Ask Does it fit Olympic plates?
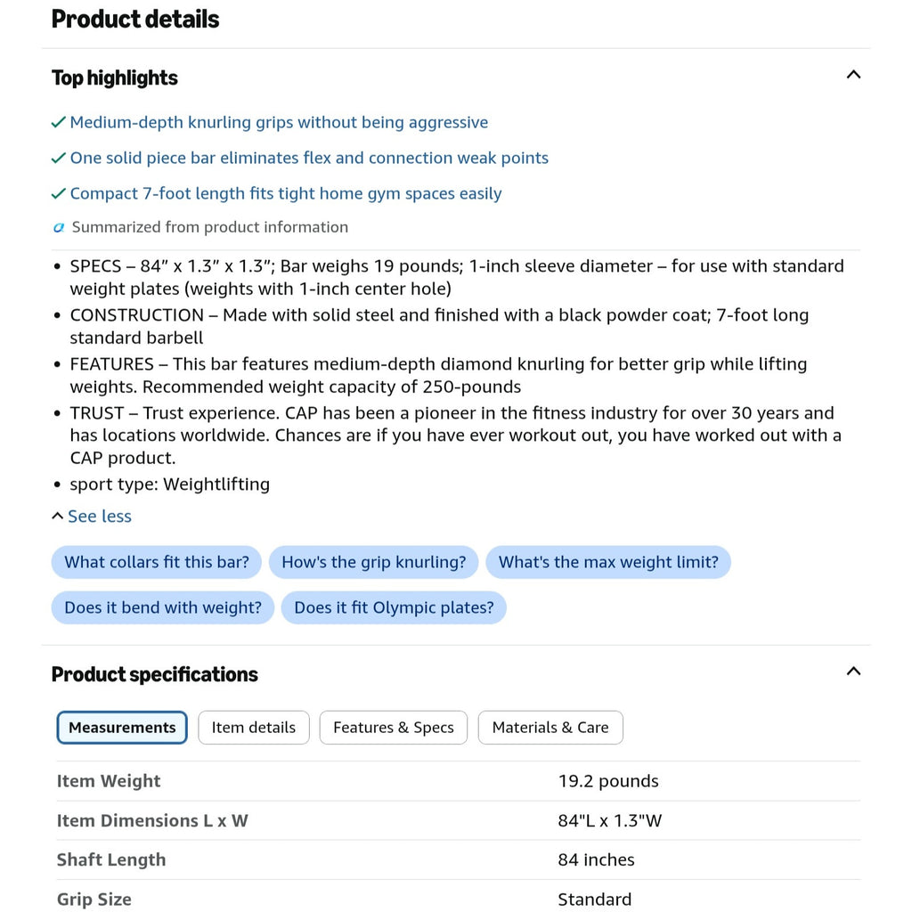 click(394, 607)
